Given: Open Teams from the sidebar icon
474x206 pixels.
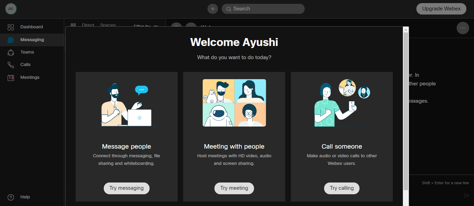Looking at the screenshot, I should click(x=11, y=52).
